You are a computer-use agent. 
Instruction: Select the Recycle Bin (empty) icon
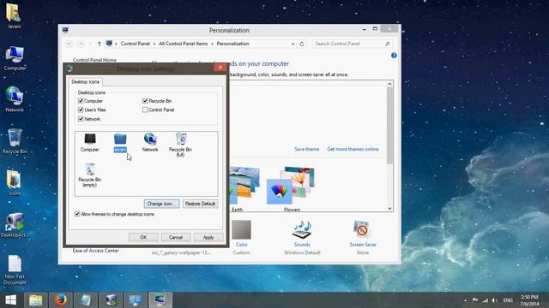click(89, 175)
